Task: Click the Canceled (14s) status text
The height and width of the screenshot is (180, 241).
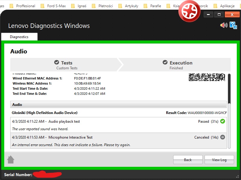Action: point(206,137)
